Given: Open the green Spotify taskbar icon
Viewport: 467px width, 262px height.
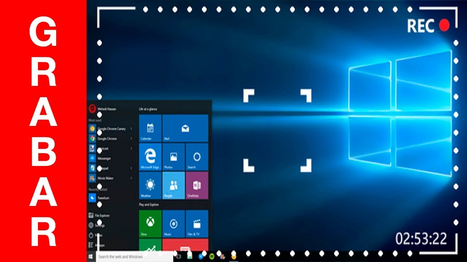Looking at the screenshot, I should point(211,257).
